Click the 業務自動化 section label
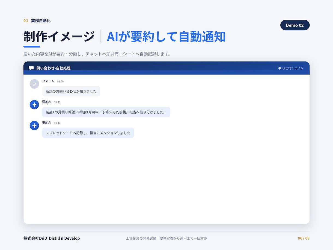This screenshot has height=250, width=333. 41,20
